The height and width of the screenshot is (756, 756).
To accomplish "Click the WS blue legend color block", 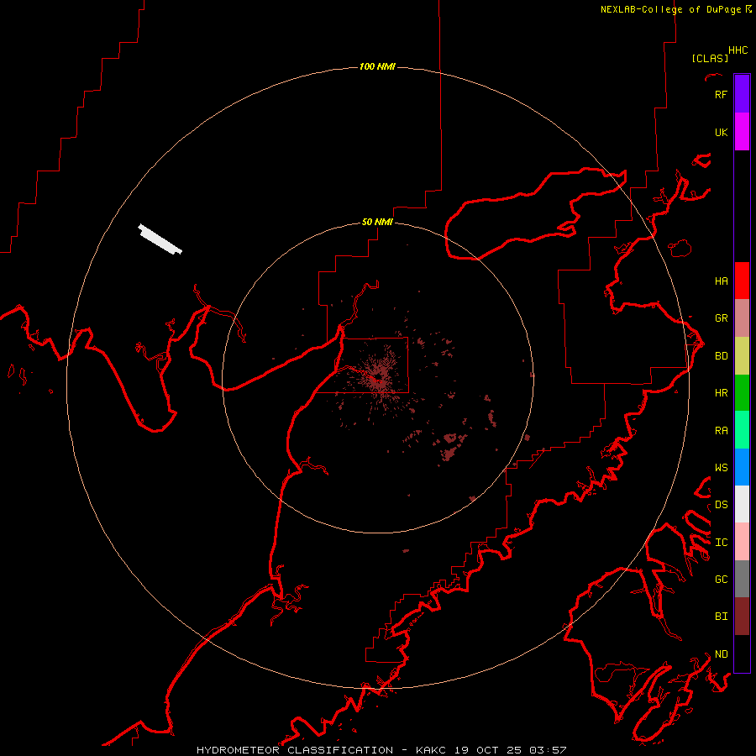I will [742, 467].
